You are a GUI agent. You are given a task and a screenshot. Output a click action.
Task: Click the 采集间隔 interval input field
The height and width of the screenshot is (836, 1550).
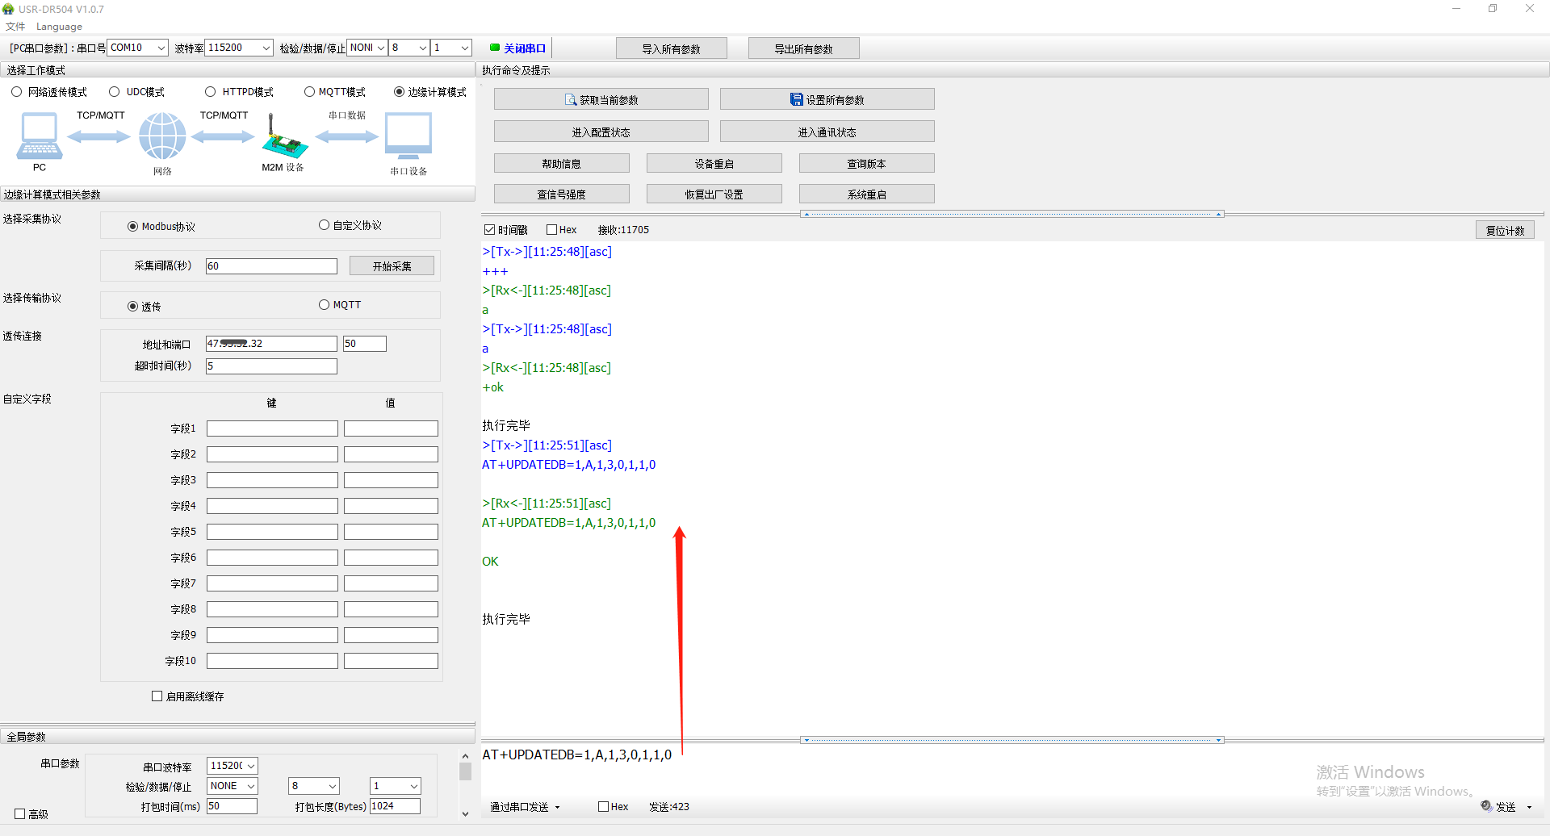(271, 266)
